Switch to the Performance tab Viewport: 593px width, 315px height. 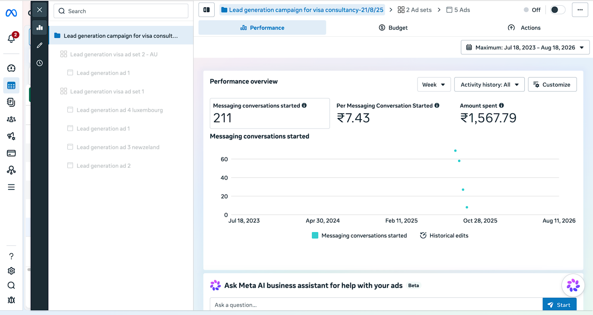tap(262, 28)
